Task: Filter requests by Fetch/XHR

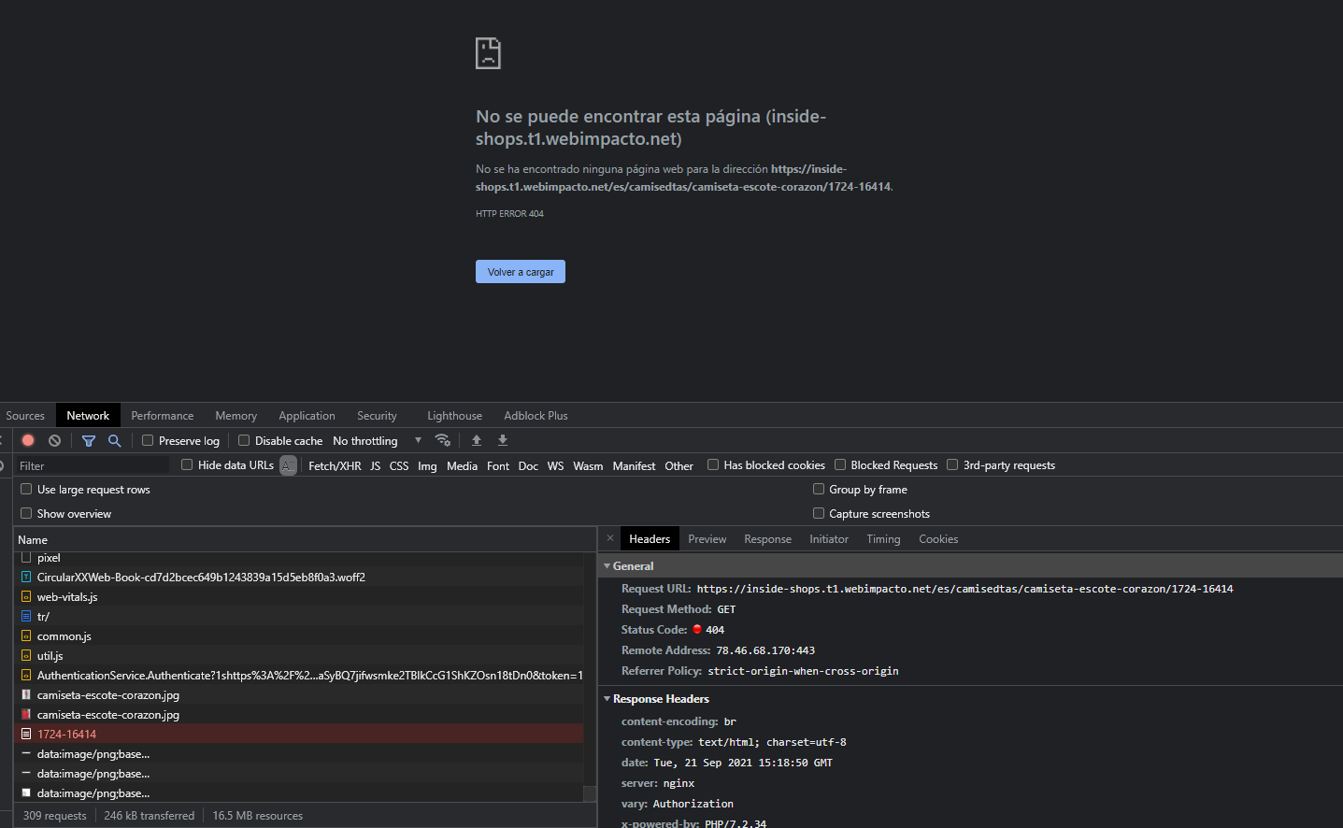Action: [x=335, y=465]
